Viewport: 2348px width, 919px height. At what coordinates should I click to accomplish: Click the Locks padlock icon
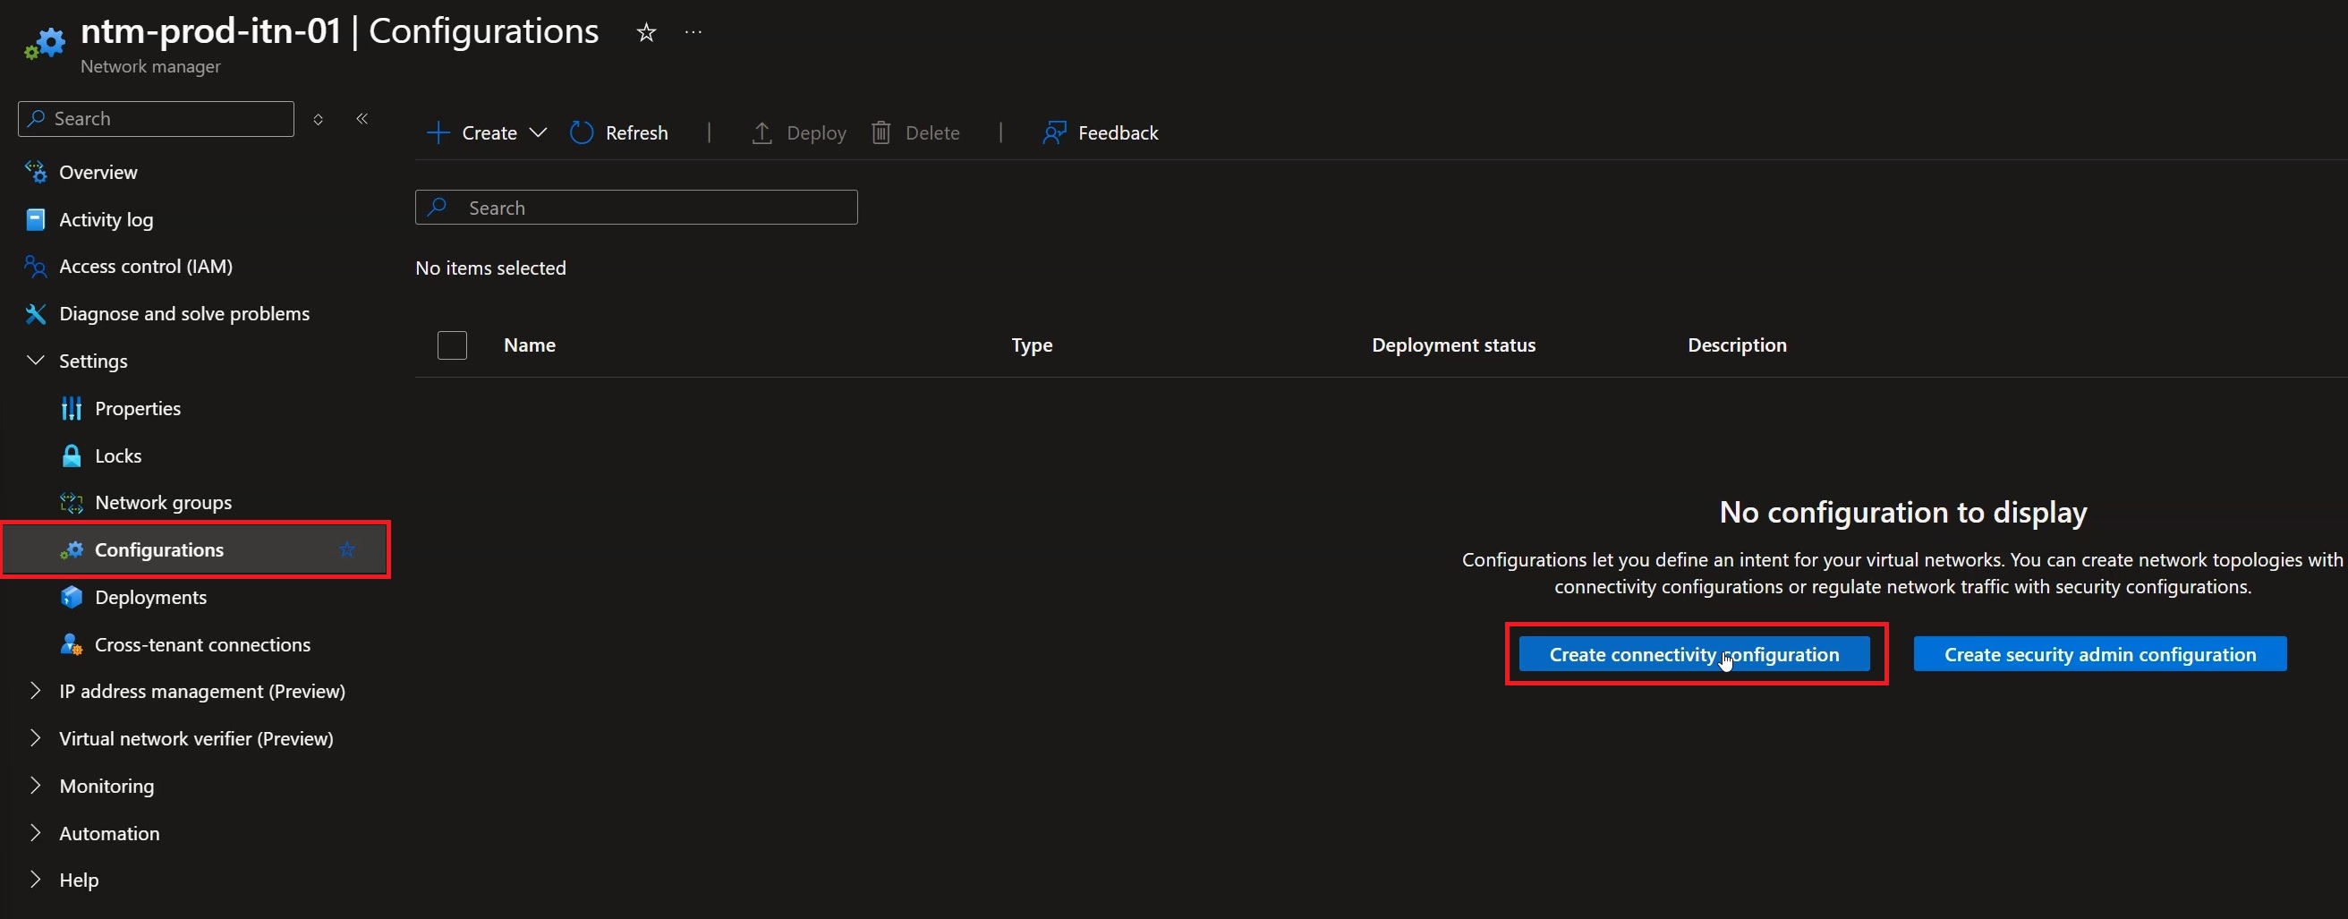point(71,455)
